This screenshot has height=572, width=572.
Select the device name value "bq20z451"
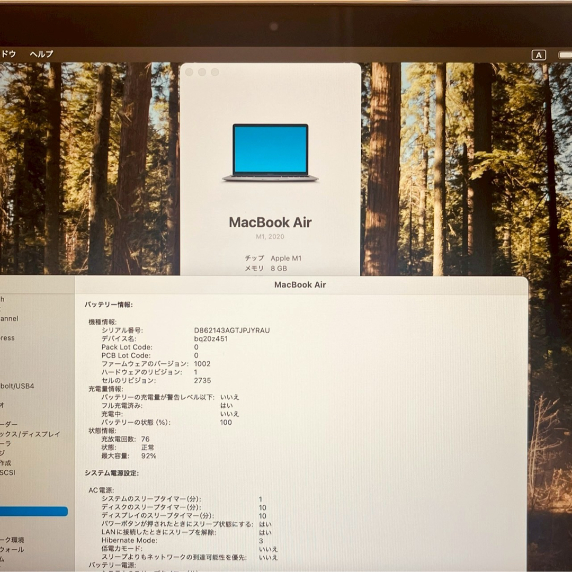tap(211, 338)
